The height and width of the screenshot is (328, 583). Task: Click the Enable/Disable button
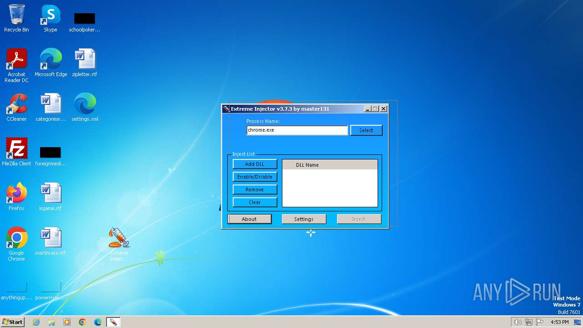pos(255,177)
